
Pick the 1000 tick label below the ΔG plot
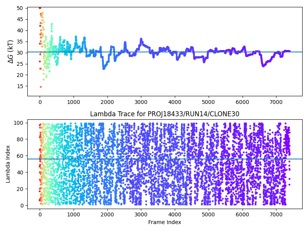click(74, 102)
